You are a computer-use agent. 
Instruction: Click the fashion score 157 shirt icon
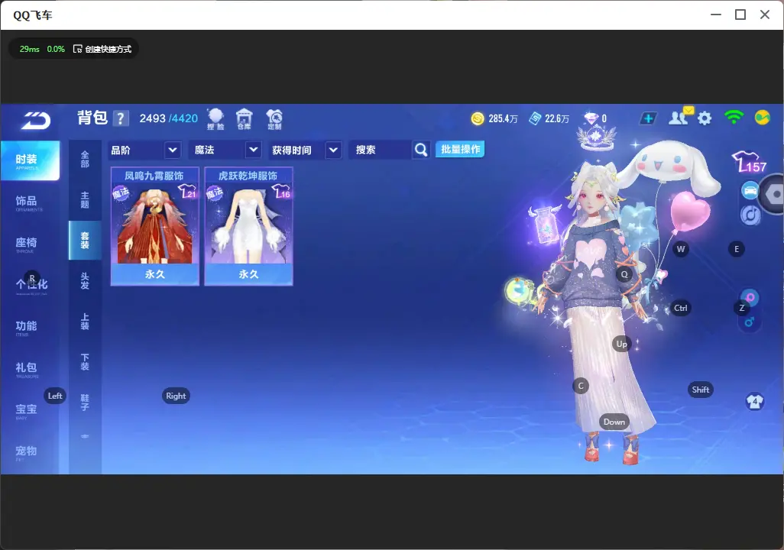749,162
